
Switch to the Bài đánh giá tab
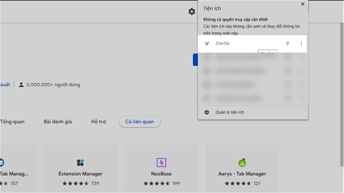click(x=58, y=122)
